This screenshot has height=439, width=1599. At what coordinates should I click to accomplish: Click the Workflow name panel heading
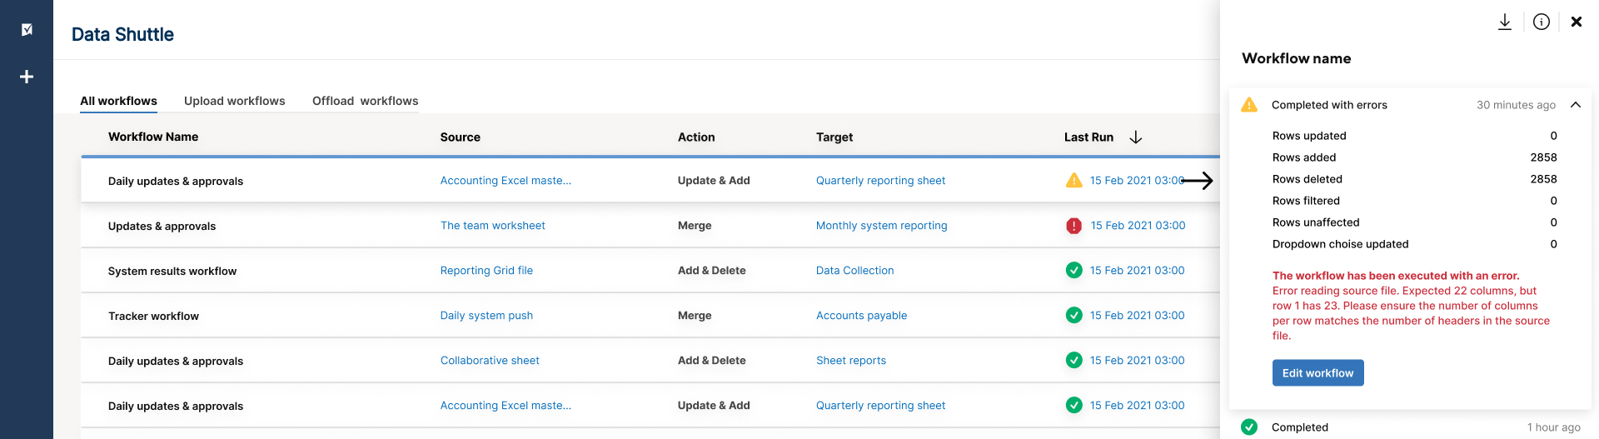tap(1296, 58)
